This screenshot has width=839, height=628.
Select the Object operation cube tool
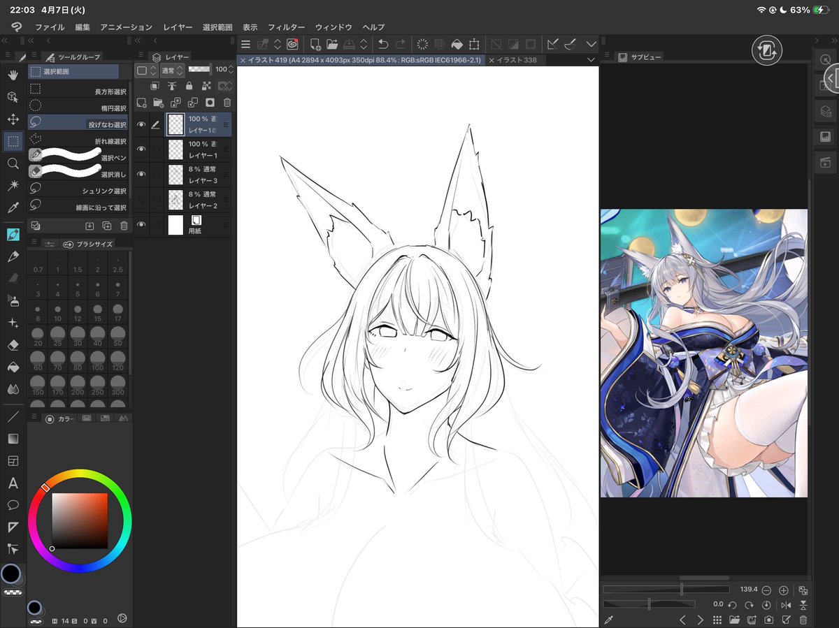point(13,96)
